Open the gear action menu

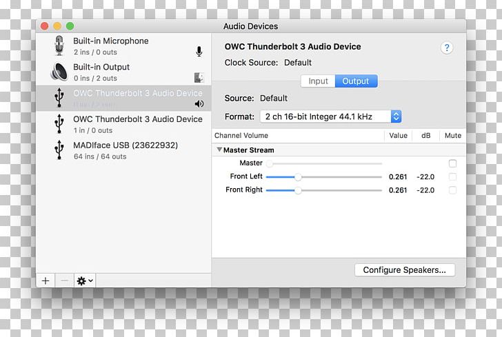click(85, 280)
